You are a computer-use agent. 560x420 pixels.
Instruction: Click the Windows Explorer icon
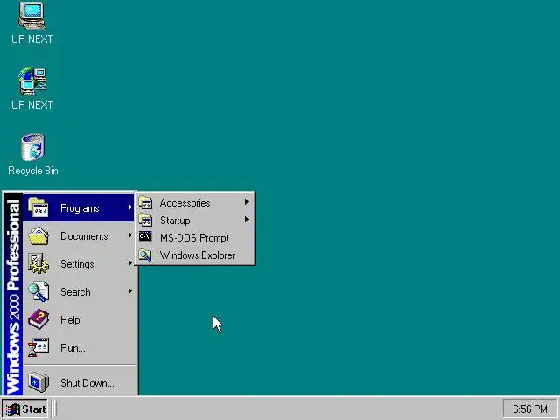(145, 255)
